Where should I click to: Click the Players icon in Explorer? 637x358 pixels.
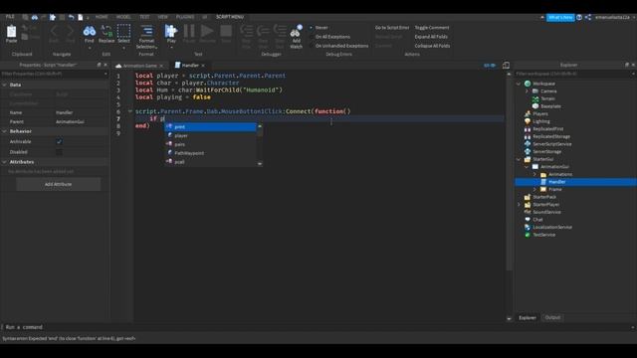tap(528, 113)
